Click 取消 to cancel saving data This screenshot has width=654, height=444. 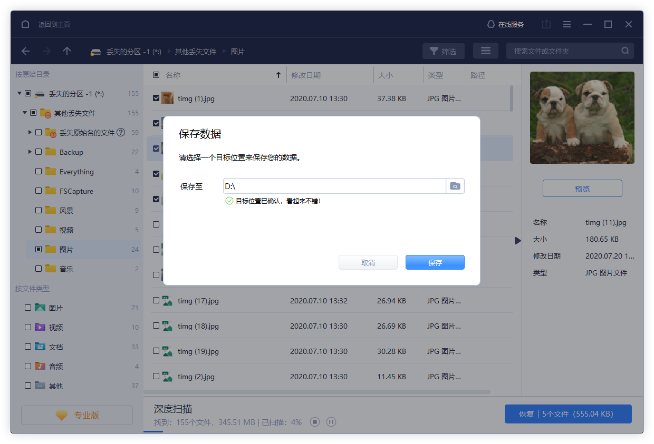tap(368, 262)
